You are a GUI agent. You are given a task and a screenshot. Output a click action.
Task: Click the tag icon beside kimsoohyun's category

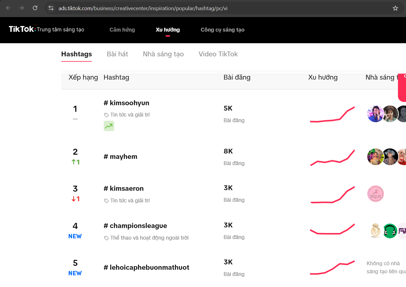coord(106,115)
